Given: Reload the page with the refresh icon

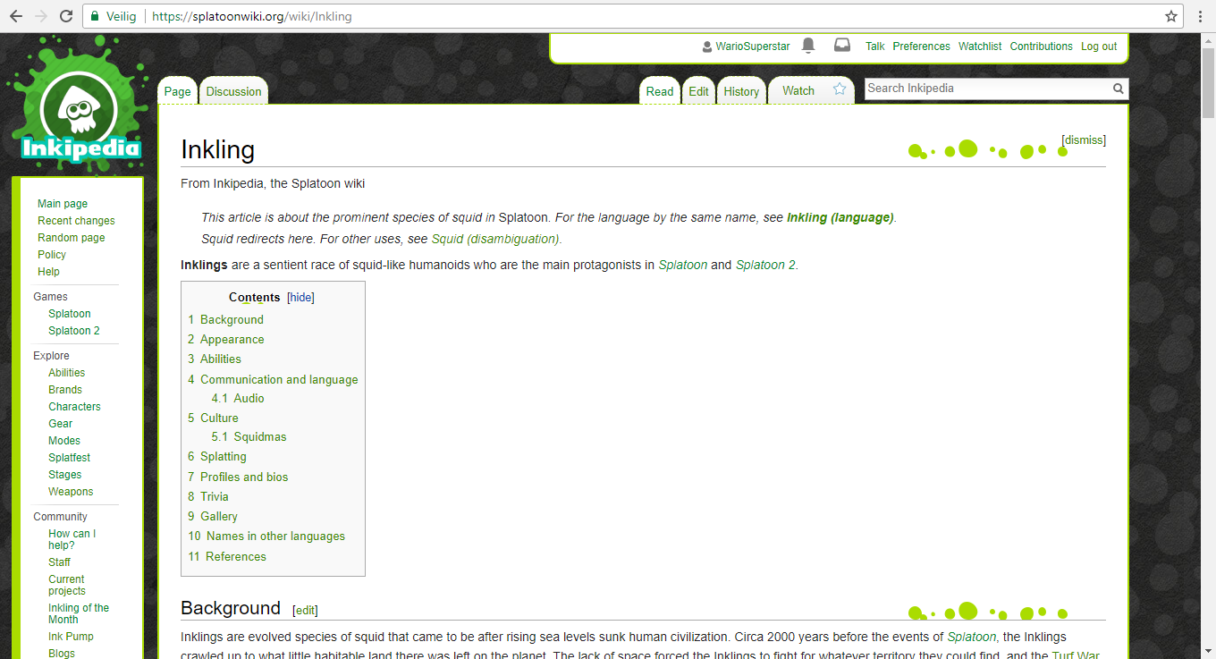Looking at the screenshot, I should tap(66, 16).
